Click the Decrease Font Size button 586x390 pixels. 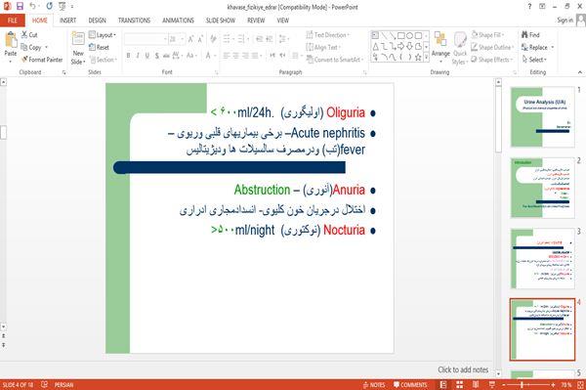(x=200, y=39)
